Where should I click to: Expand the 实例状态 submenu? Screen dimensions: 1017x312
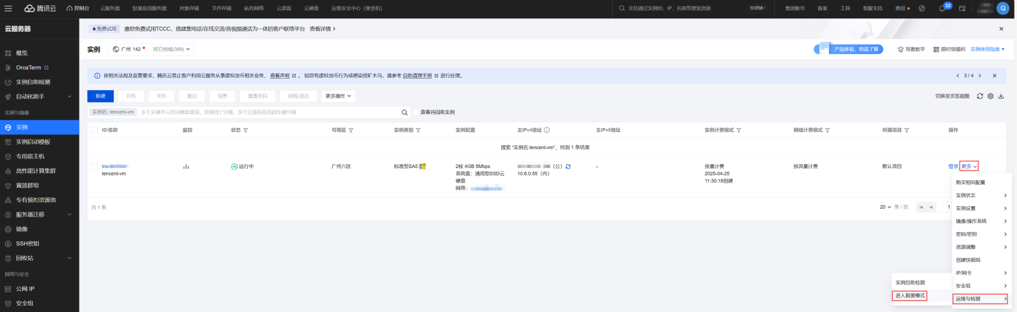pos(981,195)
